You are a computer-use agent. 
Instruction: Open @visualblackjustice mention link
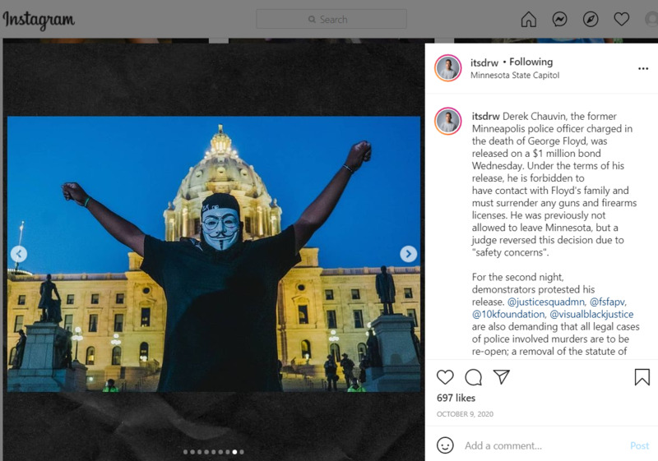click(x=591, y=314)
